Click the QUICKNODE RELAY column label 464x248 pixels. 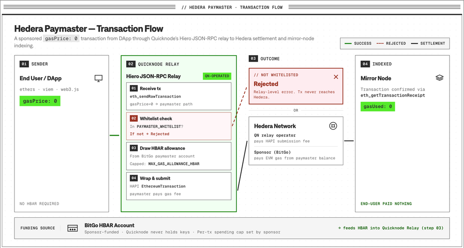[159, 64]
